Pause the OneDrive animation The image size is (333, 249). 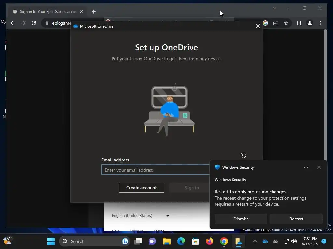click(243, 155)
